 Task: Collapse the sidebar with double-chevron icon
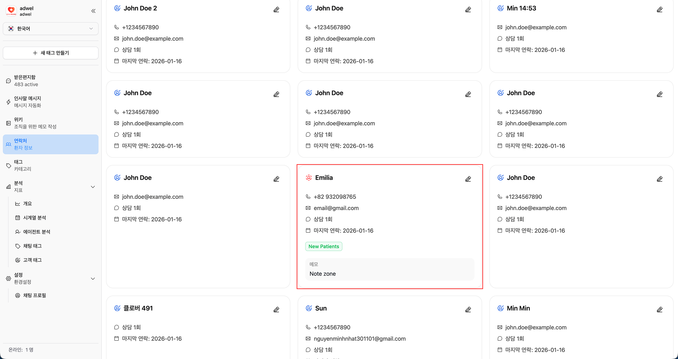point(93,11)
